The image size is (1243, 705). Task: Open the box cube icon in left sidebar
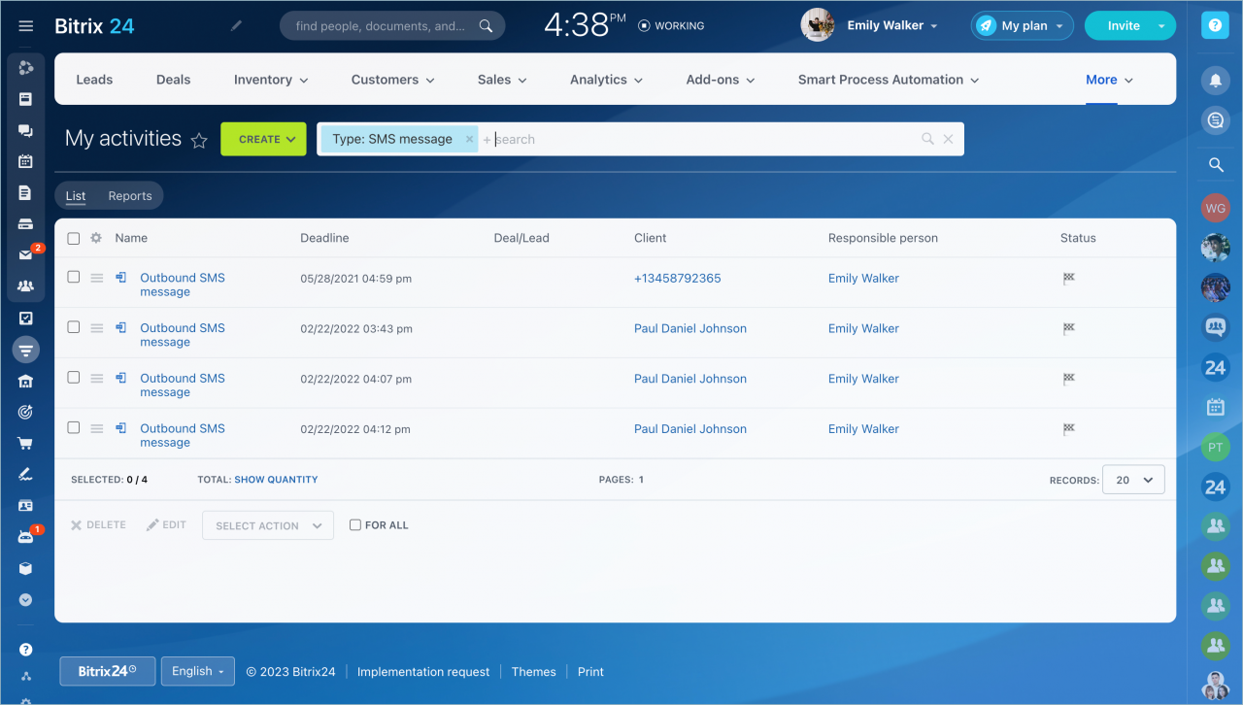tap(26, 568)
